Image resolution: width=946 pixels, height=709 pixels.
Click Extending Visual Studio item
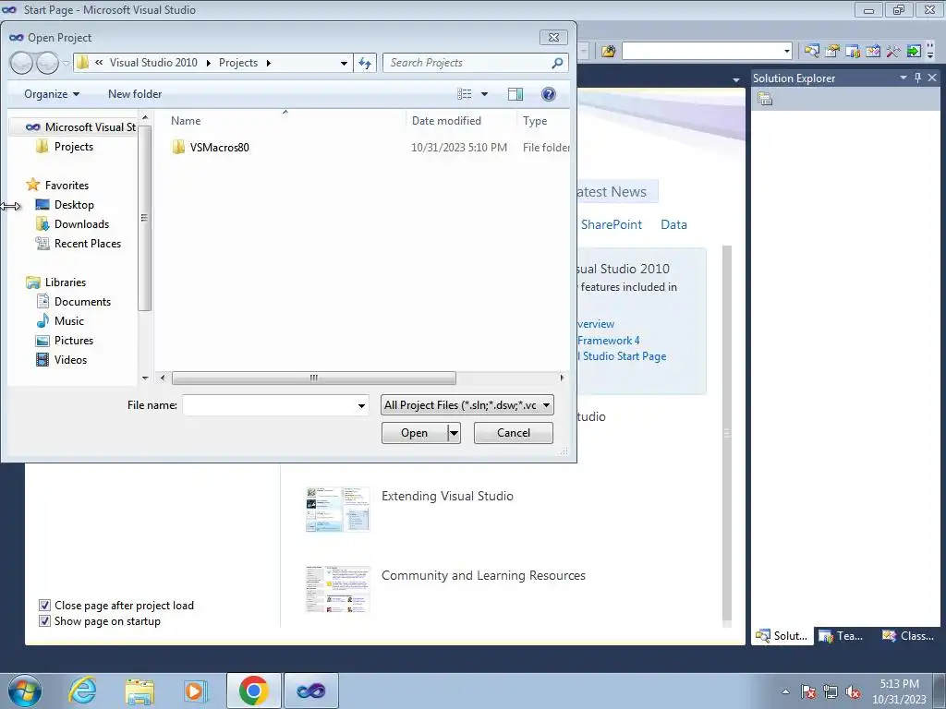click(x=447, y=496)
